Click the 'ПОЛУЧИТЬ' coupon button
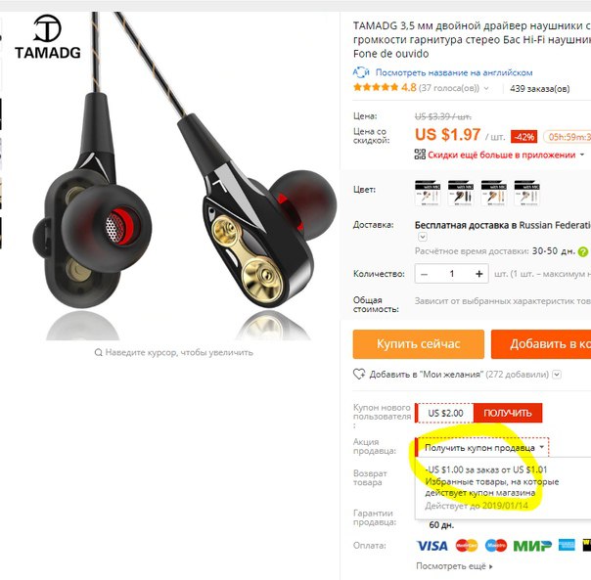This screenshot has height=580, width=591. tap(507, 413)
